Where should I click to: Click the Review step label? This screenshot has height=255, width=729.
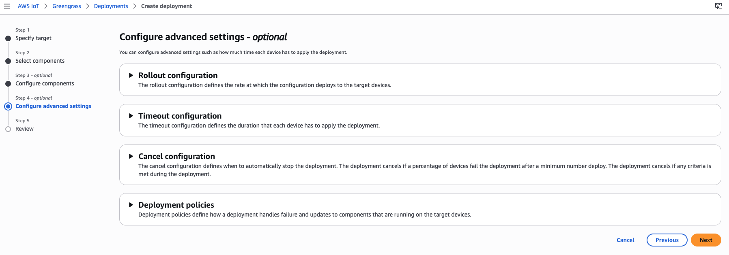pyautogui.click(x=24, y=129)
